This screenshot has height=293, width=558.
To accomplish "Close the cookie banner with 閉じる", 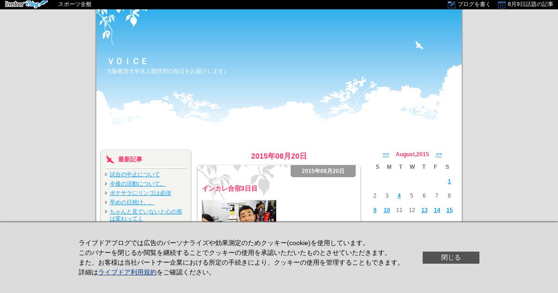I will coord(451,258).
